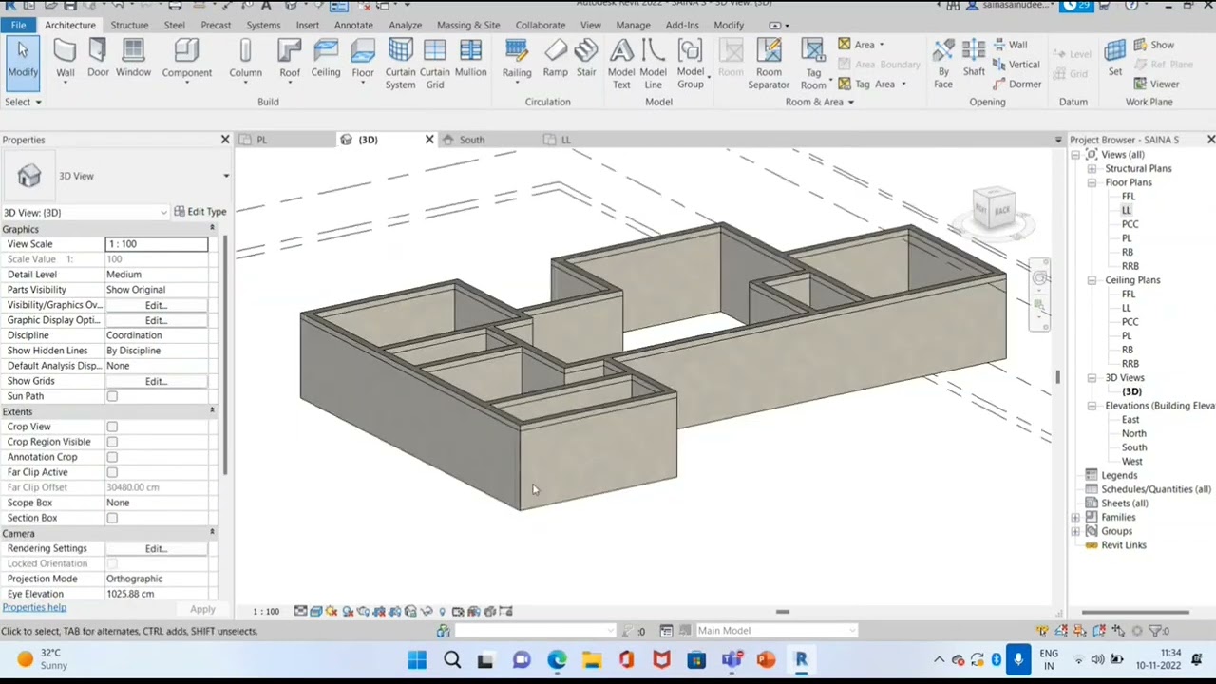Click the View Scale input field
1216x684 pixels.
(x=157, y=244)
